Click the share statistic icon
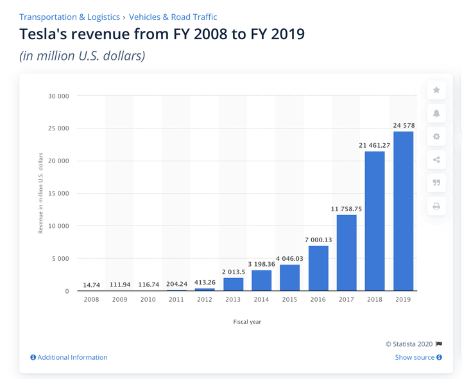 [x=436, y=159]
